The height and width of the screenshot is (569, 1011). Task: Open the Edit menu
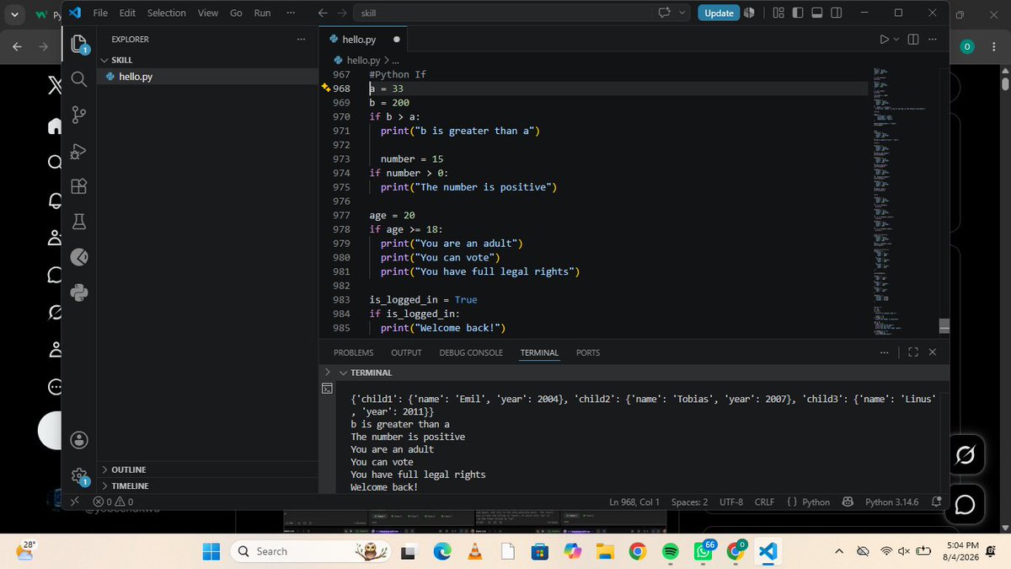(127, 13)
